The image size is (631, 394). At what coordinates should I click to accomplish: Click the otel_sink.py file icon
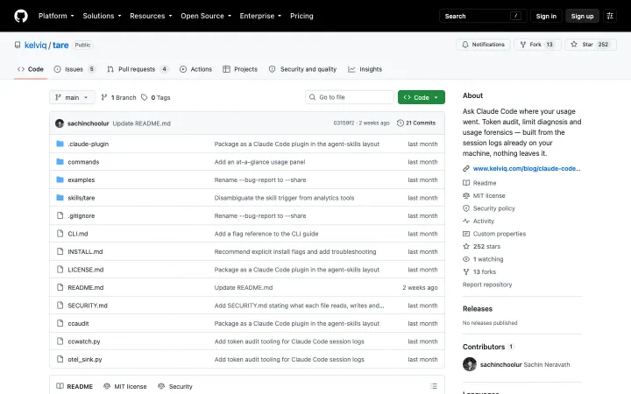coord(60,359)
